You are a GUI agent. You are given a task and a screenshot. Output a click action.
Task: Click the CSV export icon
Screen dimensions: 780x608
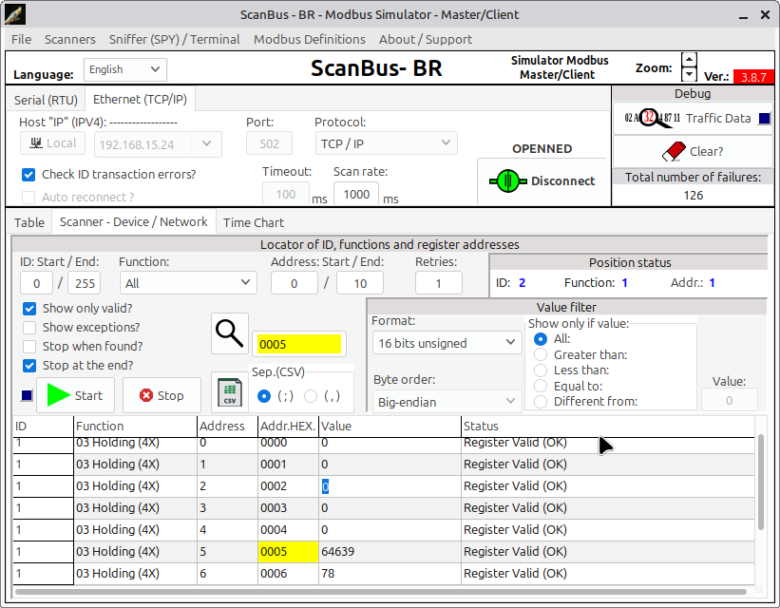(x=230, y=392)
